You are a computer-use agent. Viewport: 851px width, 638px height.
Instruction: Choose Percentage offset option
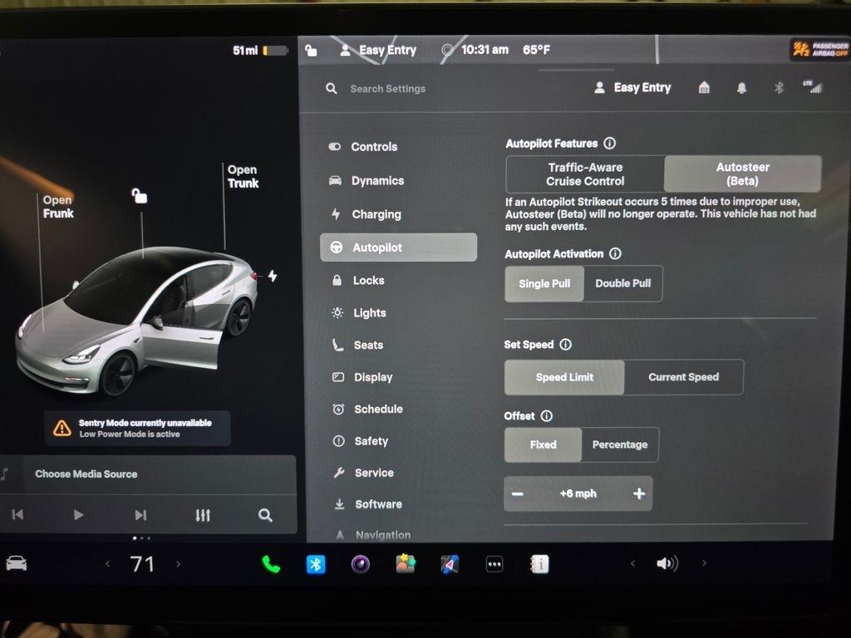coord(619,444)
